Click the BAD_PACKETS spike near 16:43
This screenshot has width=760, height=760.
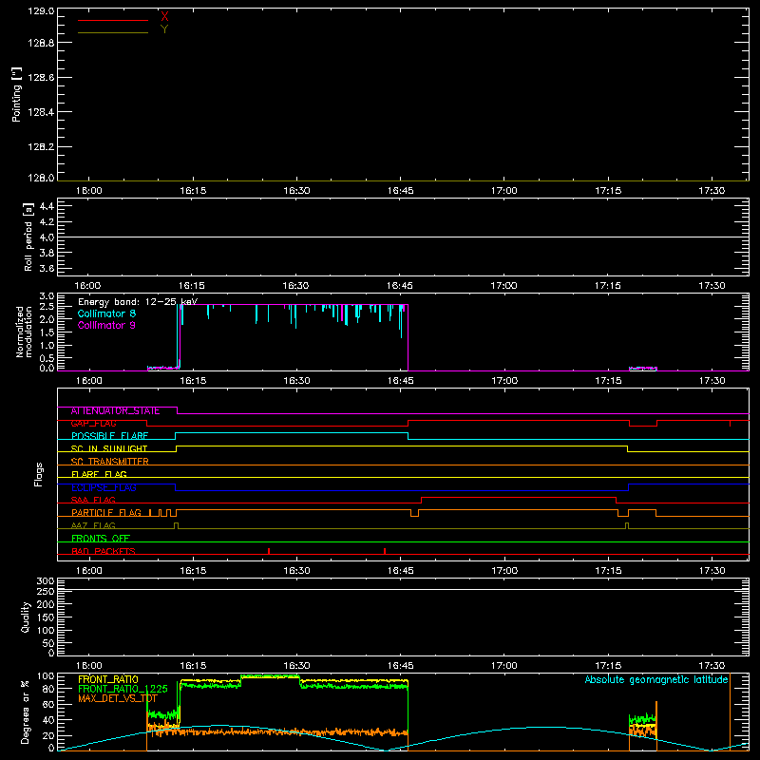pos(385,551)
